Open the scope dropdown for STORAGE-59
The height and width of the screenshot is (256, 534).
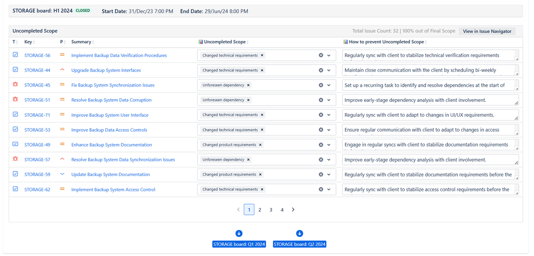329,174
